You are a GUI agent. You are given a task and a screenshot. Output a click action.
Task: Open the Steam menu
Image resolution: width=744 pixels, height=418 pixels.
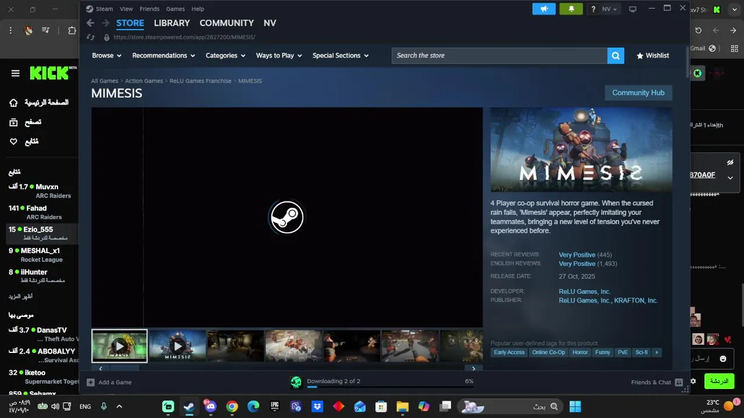105,9
